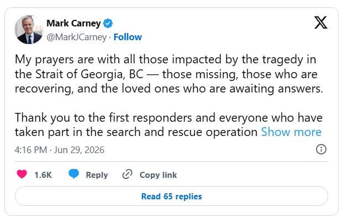Click the blue reply speech bubble icon
The width and height of the screenshot is (348, 223).
[x=73, y=173]
